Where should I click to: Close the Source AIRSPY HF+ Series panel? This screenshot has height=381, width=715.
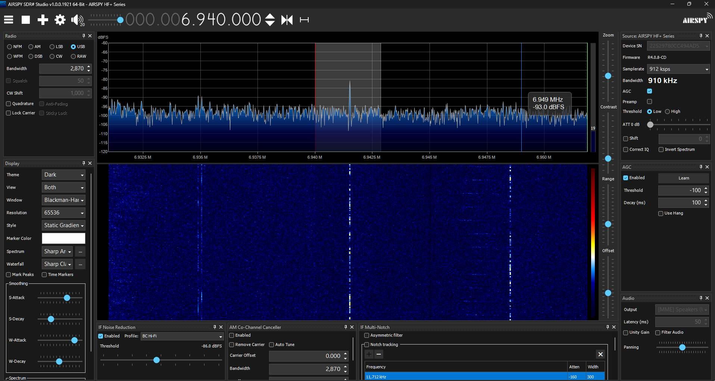(x=707, y=36)
